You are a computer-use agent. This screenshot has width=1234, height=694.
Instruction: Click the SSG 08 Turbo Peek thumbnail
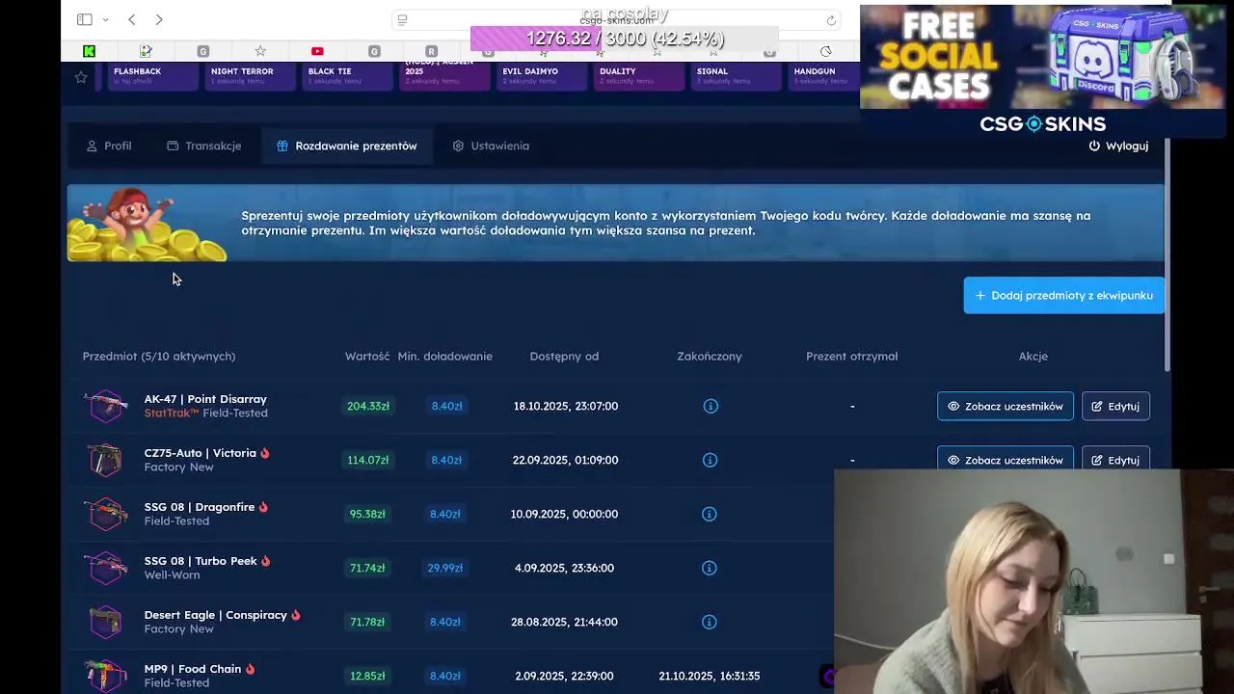105,568
